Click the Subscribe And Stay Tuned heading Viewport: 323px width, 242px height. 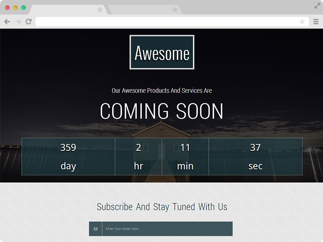tap(161, 207)
